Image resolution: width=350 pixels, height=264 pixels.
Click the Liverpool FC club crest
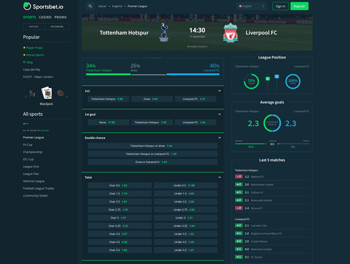click(230, 33)
